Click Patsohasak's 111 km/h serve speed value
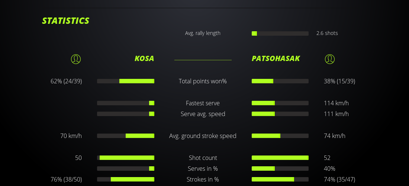This screenshot has width=409, height=186. [336, 114]
